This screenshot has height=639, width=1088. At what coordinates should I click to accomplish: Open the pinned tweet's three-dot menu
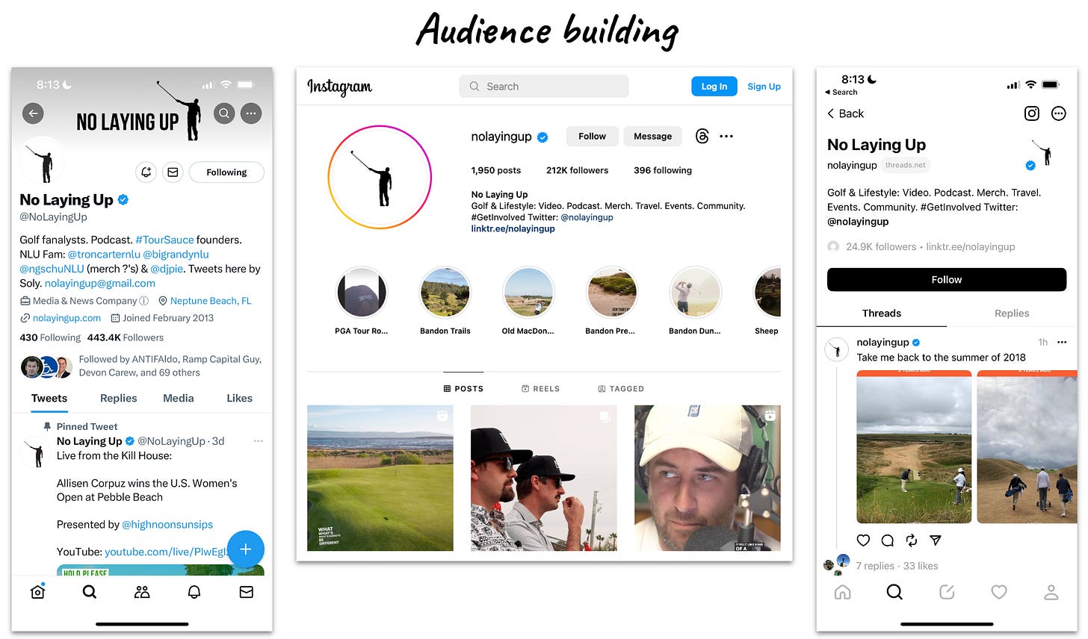tap(259, 441)
